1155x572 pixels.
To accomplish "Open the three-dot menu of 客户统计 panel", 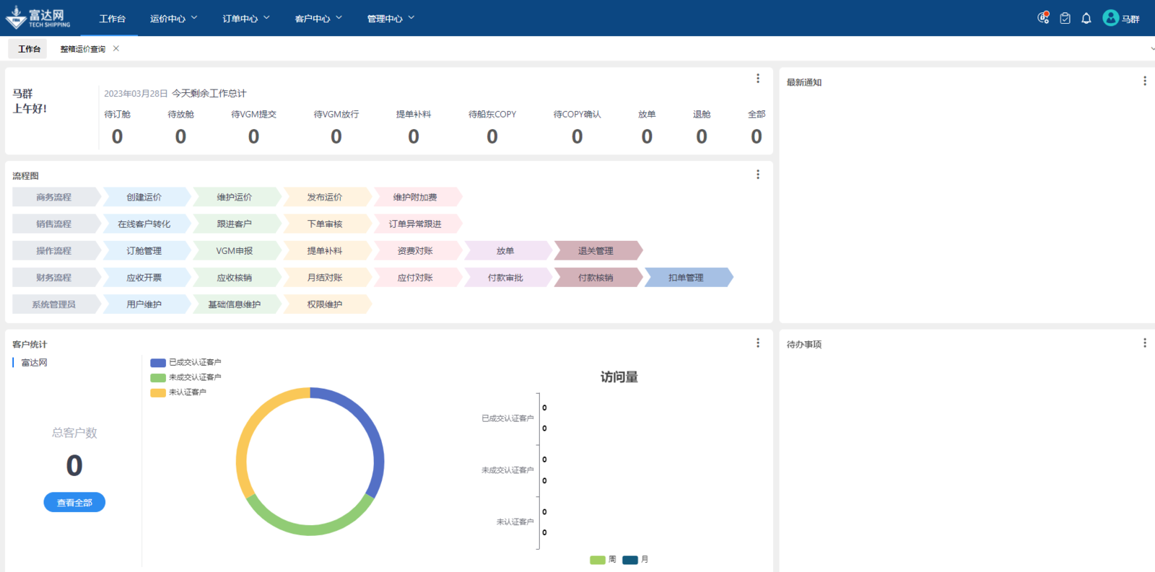I will pos(757,343).
